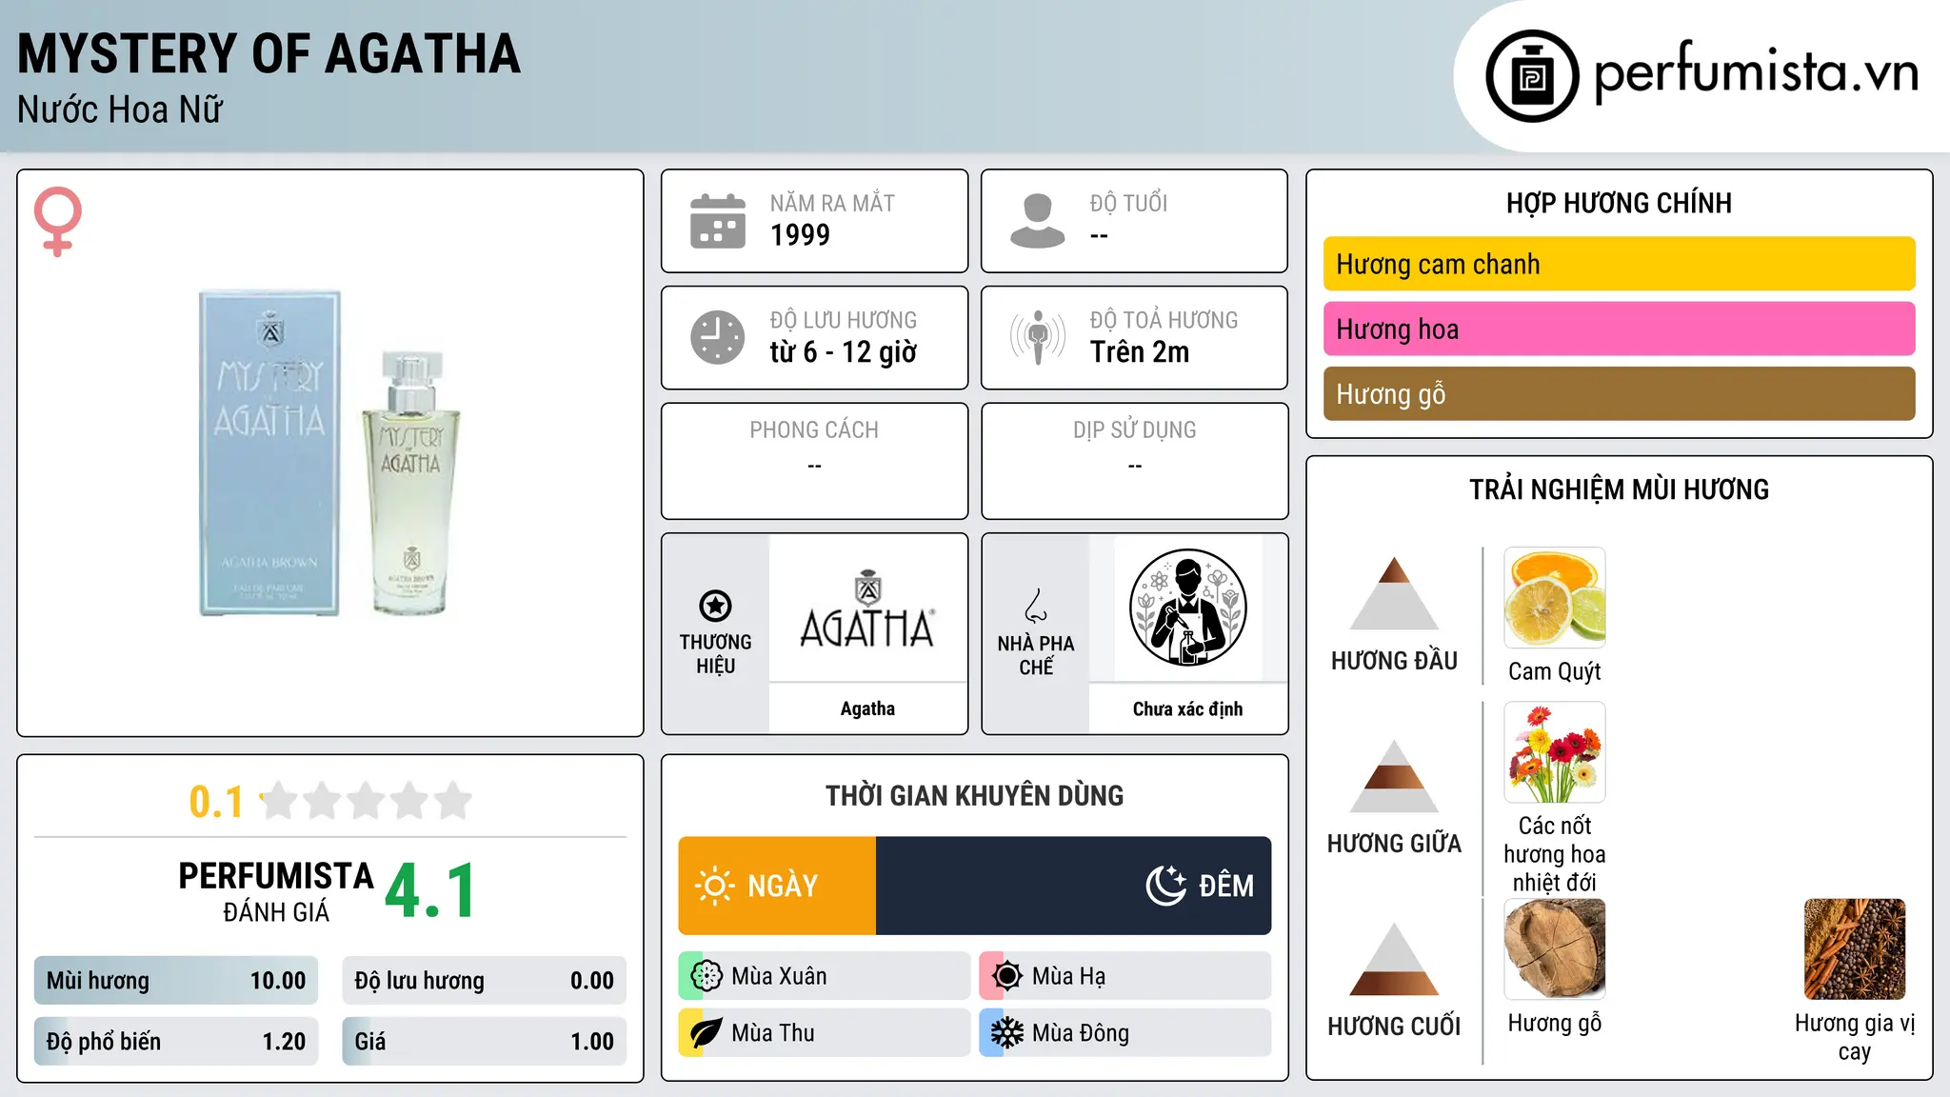
Task: Click the longevity value từ 6 - 12 giờ
Action: [x=844, y=352]
